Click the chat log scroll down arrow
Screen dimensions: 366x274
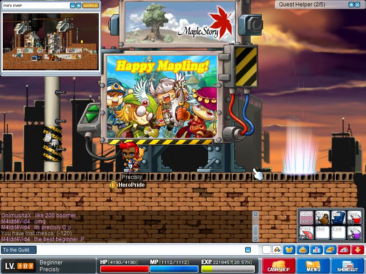(x=256, y=239)
